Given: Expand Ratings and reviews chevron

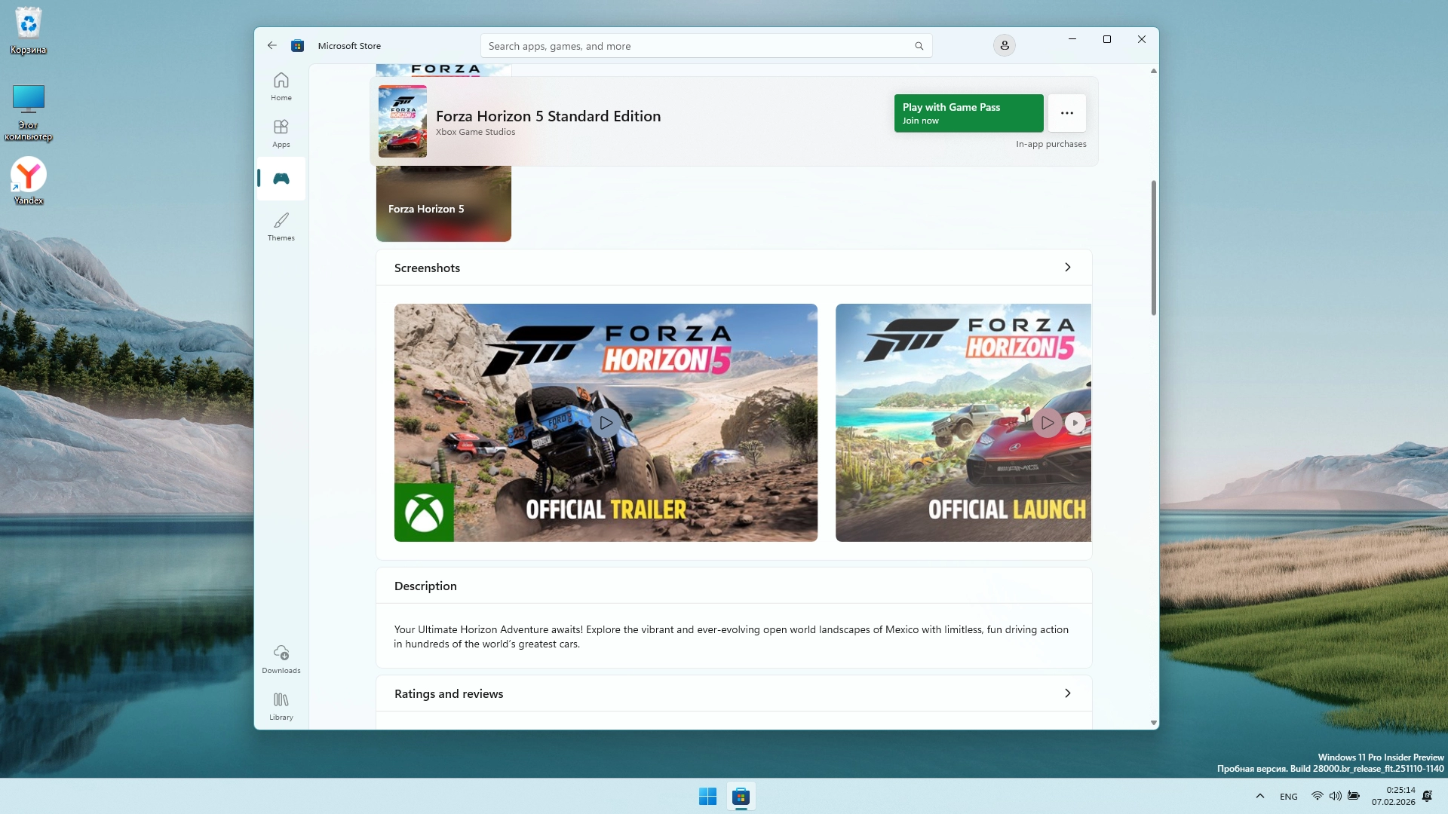Looking at the screenshot, I should coord(1067,693).
